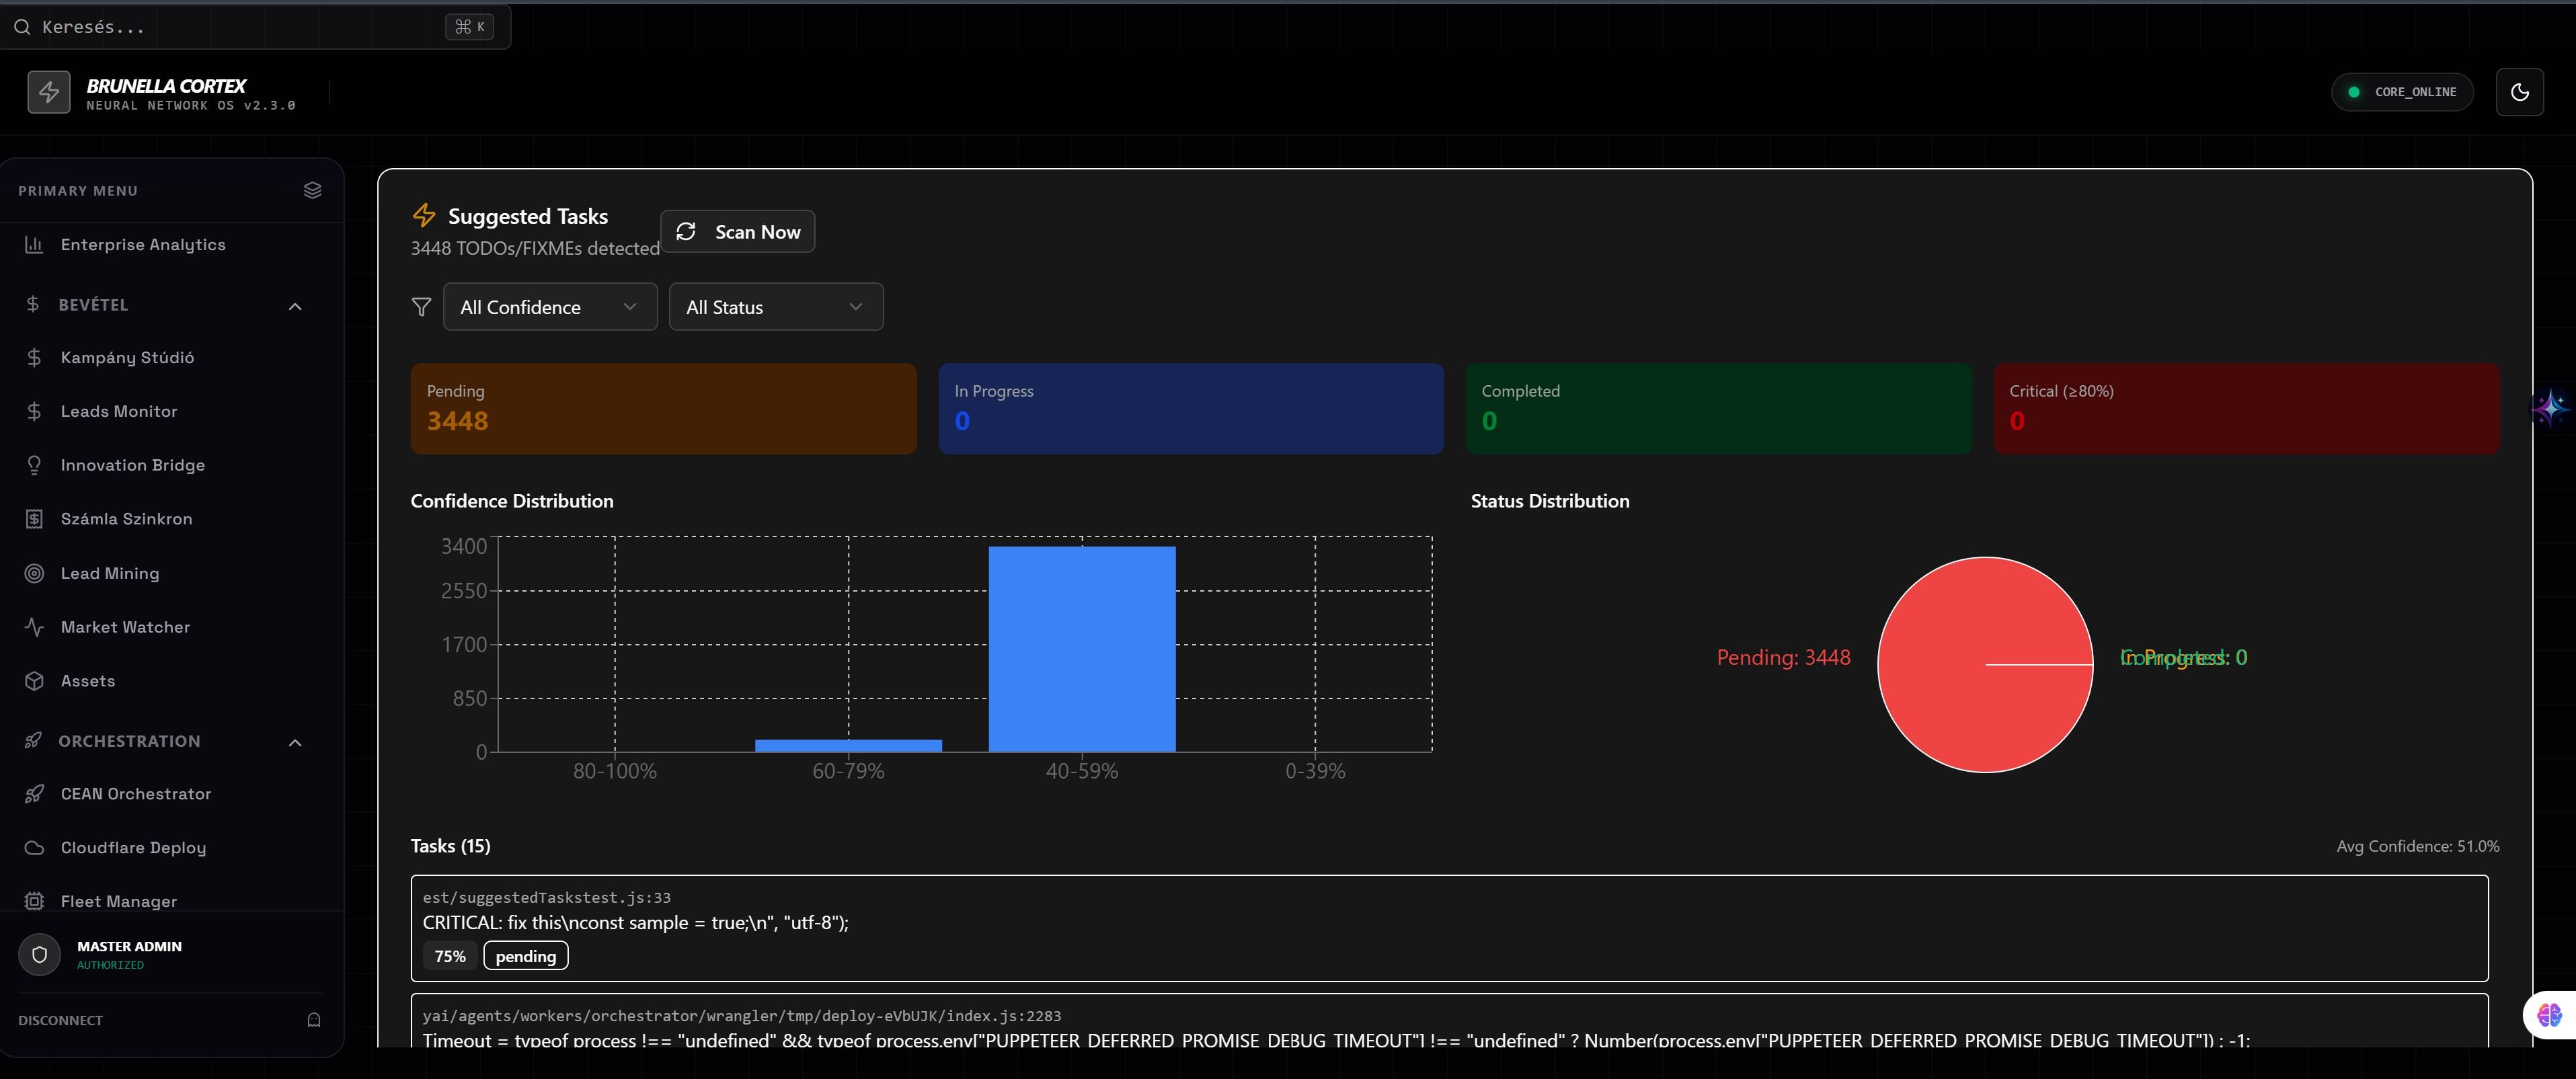Toggle the CORE_ONLINE status indicator
The image size is (2576, 1079).
[2402, 92]
